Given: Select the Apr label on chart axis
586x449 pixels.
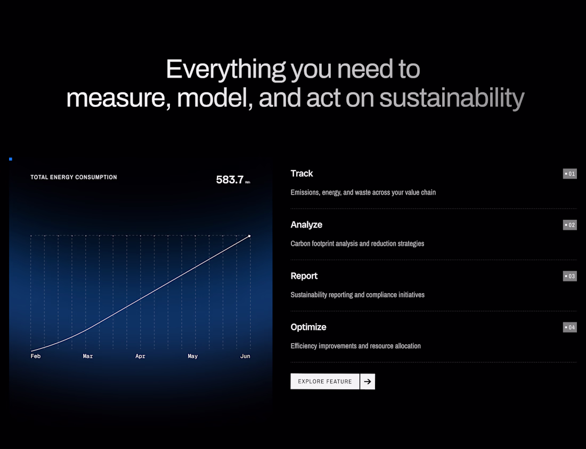Looking at the screenshot, I should (x=140, y=356).
